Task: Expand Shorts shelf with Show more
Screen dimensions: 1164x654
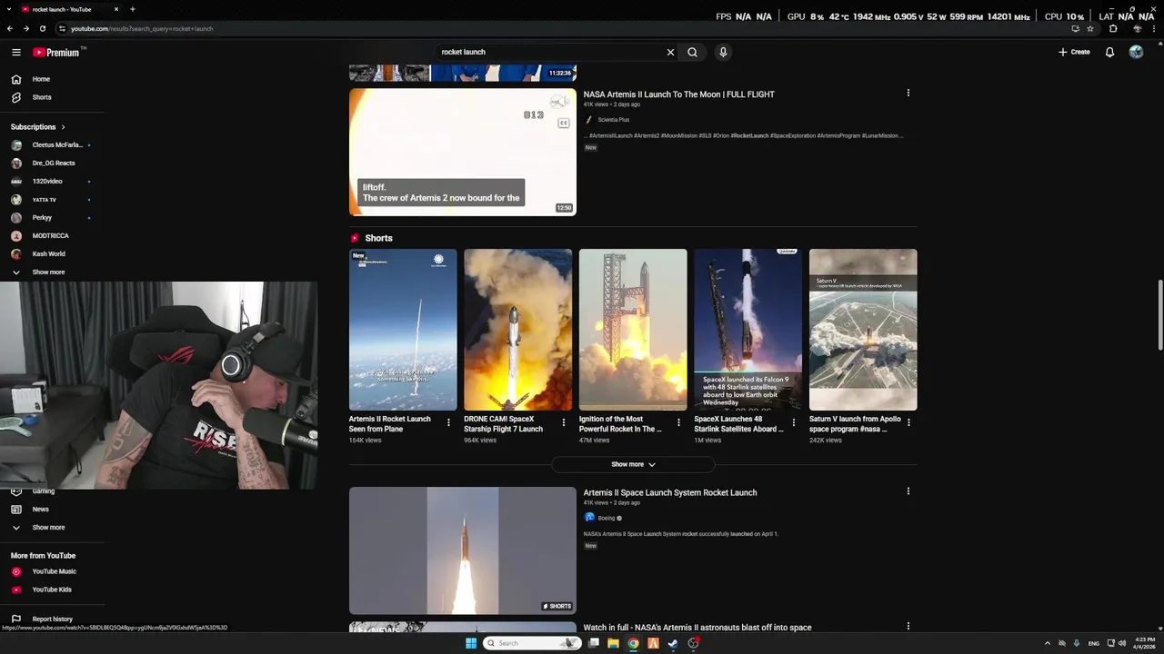Action: pyautogui.click(x=633, y=464)
